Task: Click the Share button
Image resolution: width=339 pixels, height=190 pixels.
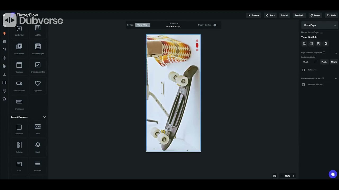Action: (x=270, y=15)
